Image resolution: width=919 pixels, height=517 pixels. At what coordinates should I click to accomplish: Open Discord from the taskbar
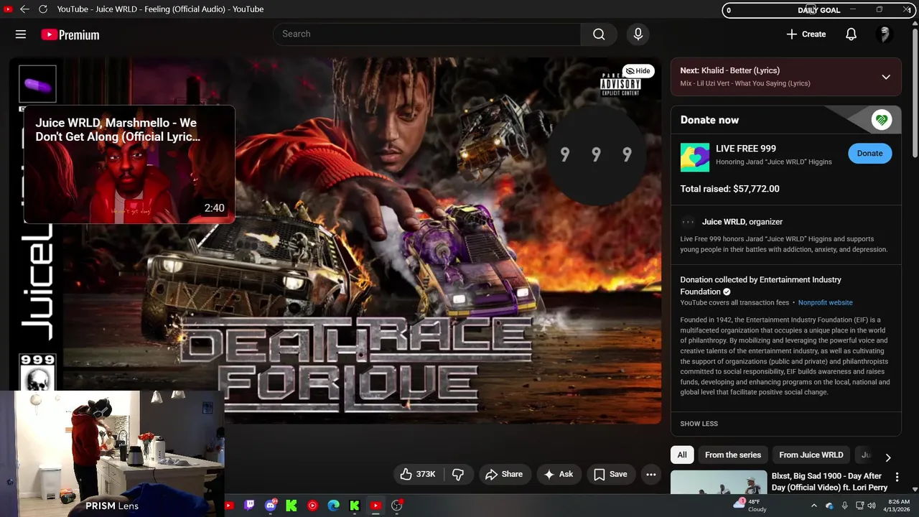click(x=271, y=506)
